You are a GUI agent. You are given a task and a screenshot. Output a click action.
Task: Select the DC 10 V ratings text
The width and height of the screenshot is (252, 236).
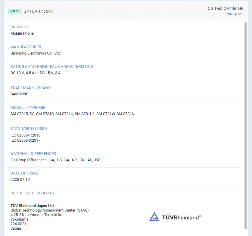[x=36, y=73]
